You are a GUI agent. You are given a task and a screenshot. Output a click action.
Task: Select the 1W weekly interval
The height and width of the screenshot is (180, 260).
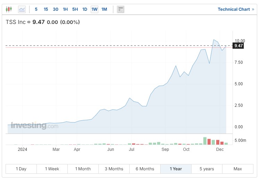click(95, 9)
